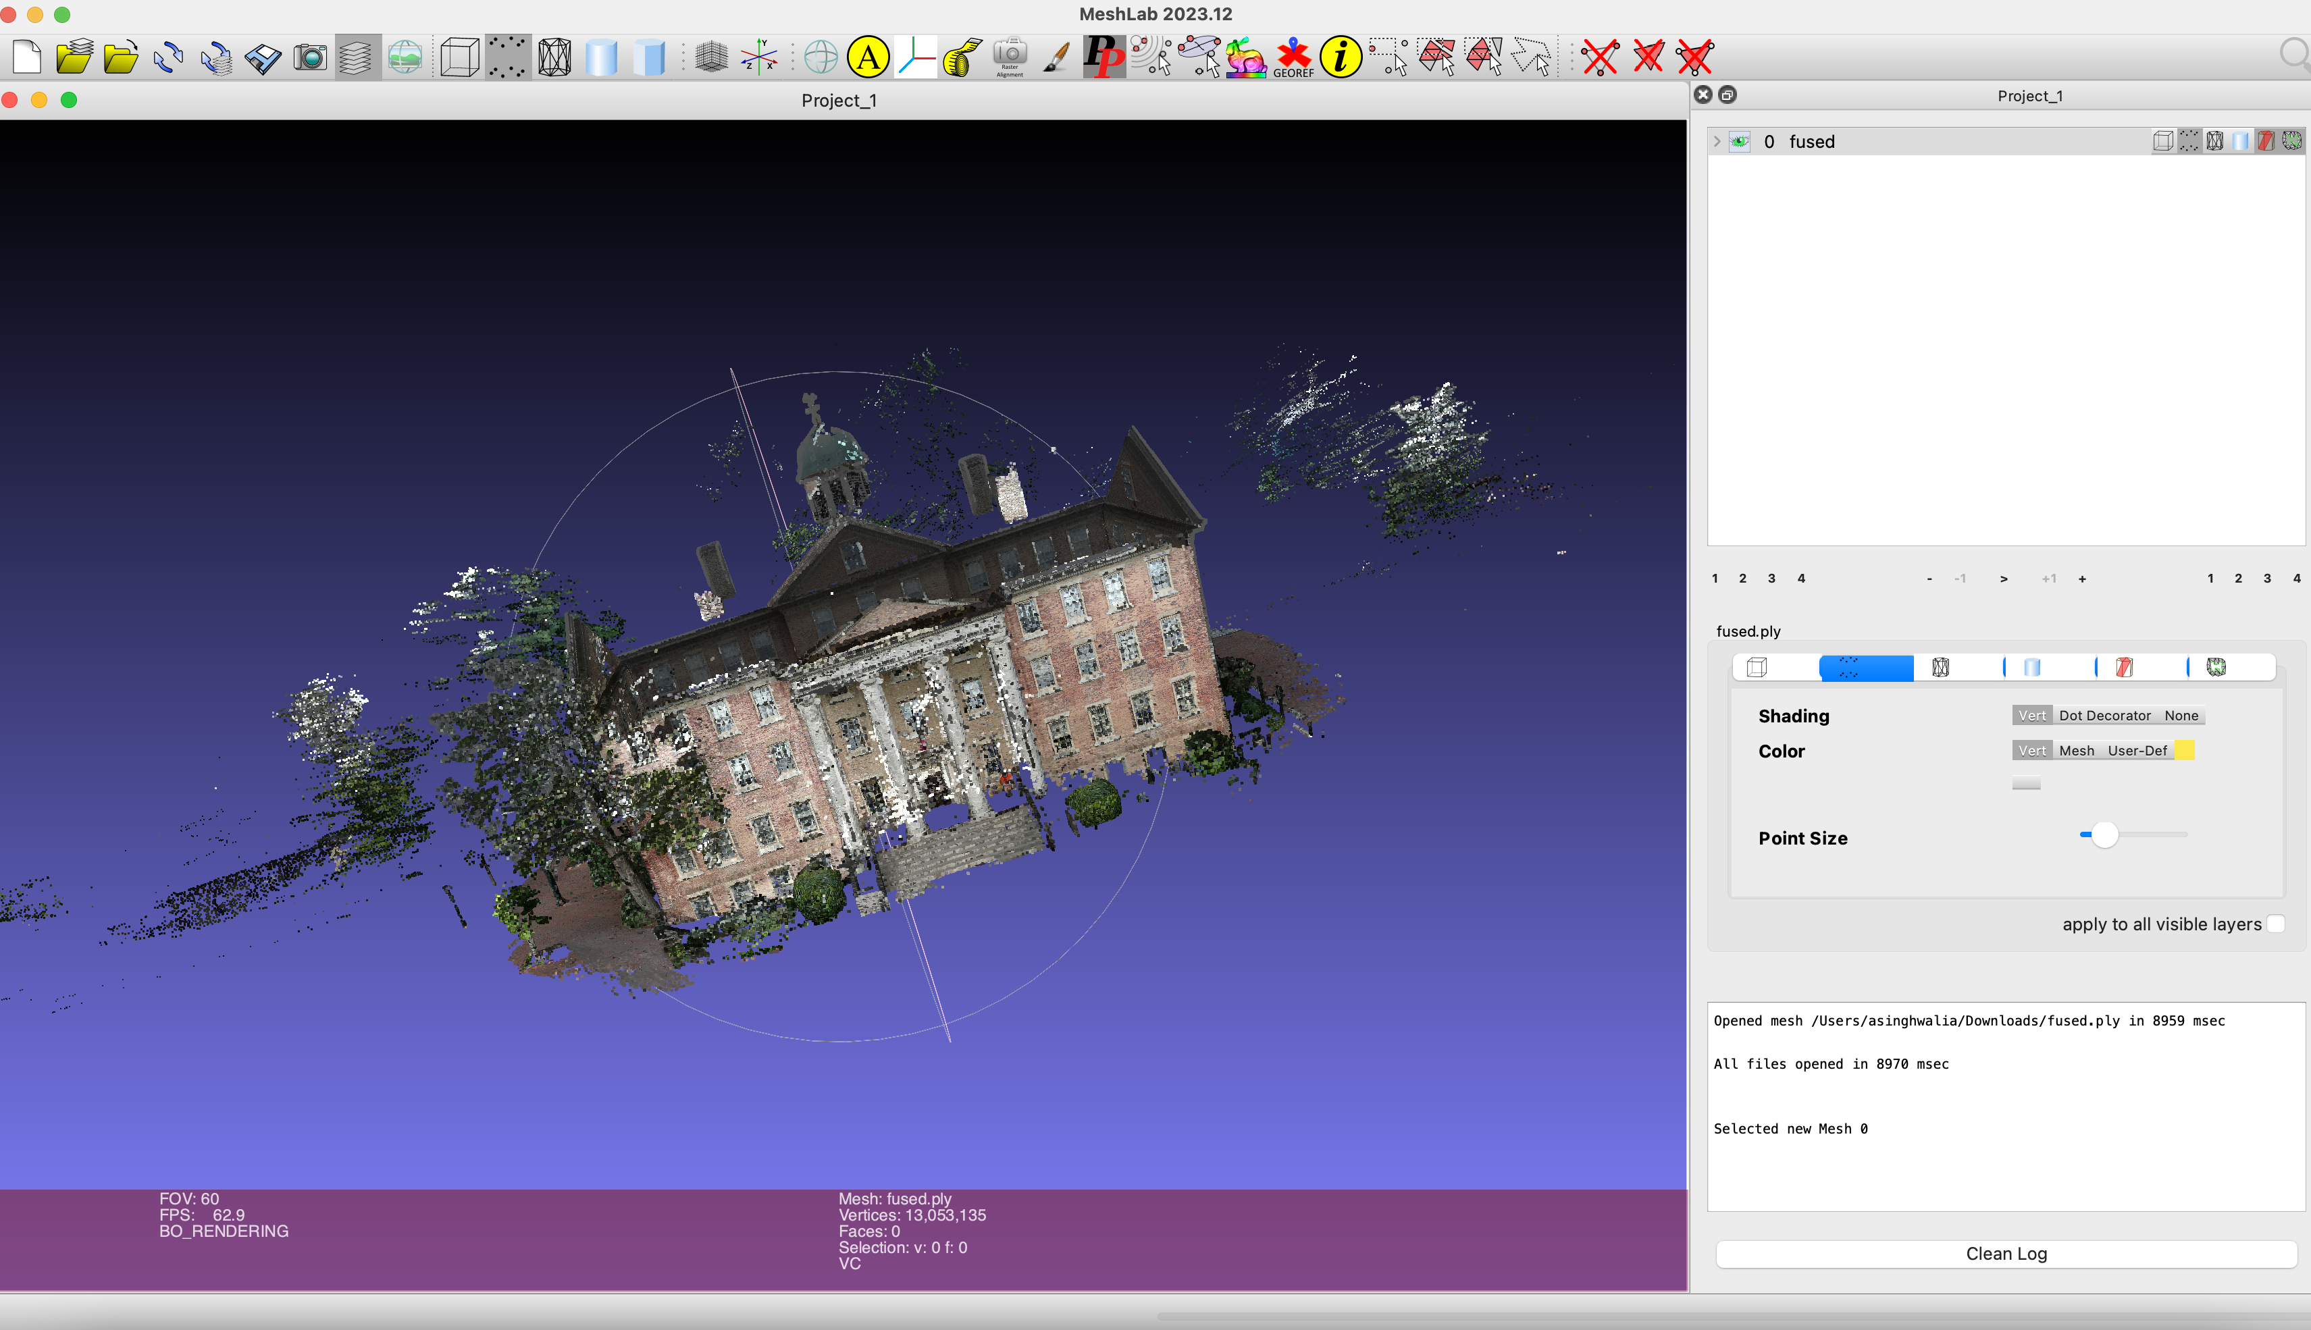Select the face selection lasso tool
Image resolution: width=2311 pixels, height=1330 pixels.
click(x=1534, y=57)
